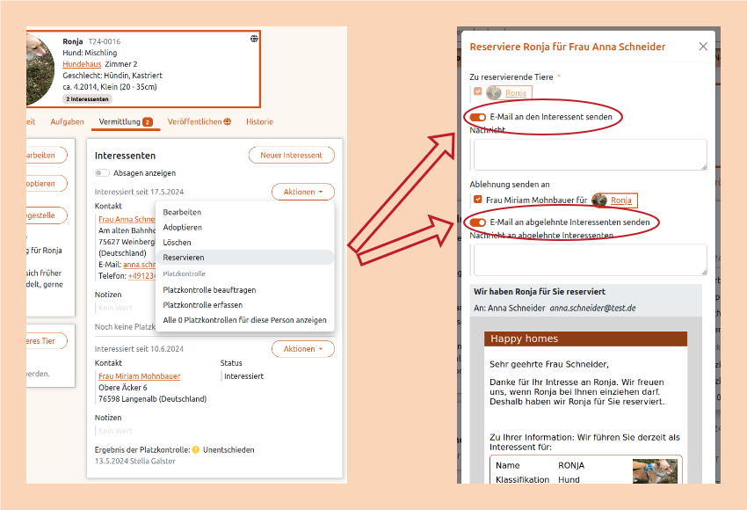747x510 pixels.
Task: Uncheck the Frau Miriam Mohnbauer checkbox
Action: 477,200
